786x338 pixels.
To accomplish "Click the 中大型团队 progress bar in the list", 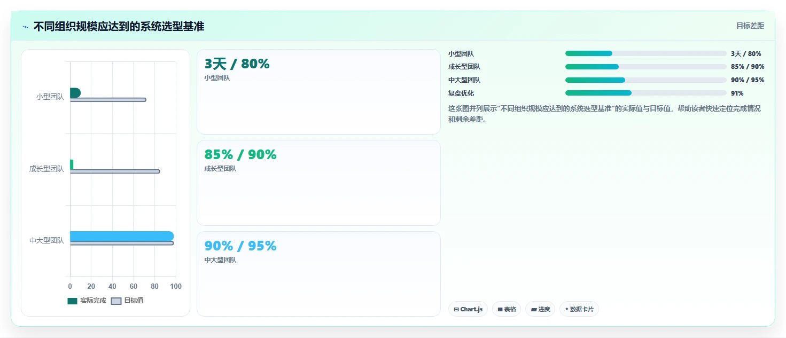I will click(646, 80).
